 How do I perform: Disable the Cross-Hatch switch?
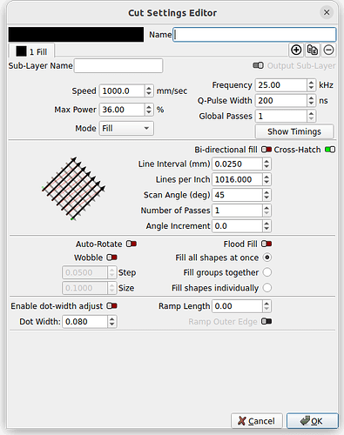pos(330,150)
